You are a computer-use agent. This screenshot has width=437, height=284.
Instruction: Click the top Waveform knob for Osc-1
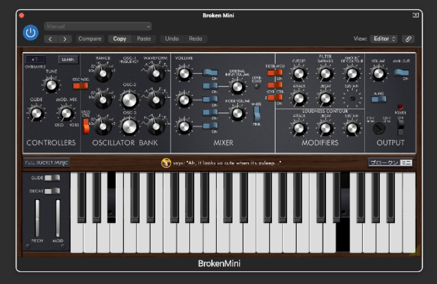[156, 73]
